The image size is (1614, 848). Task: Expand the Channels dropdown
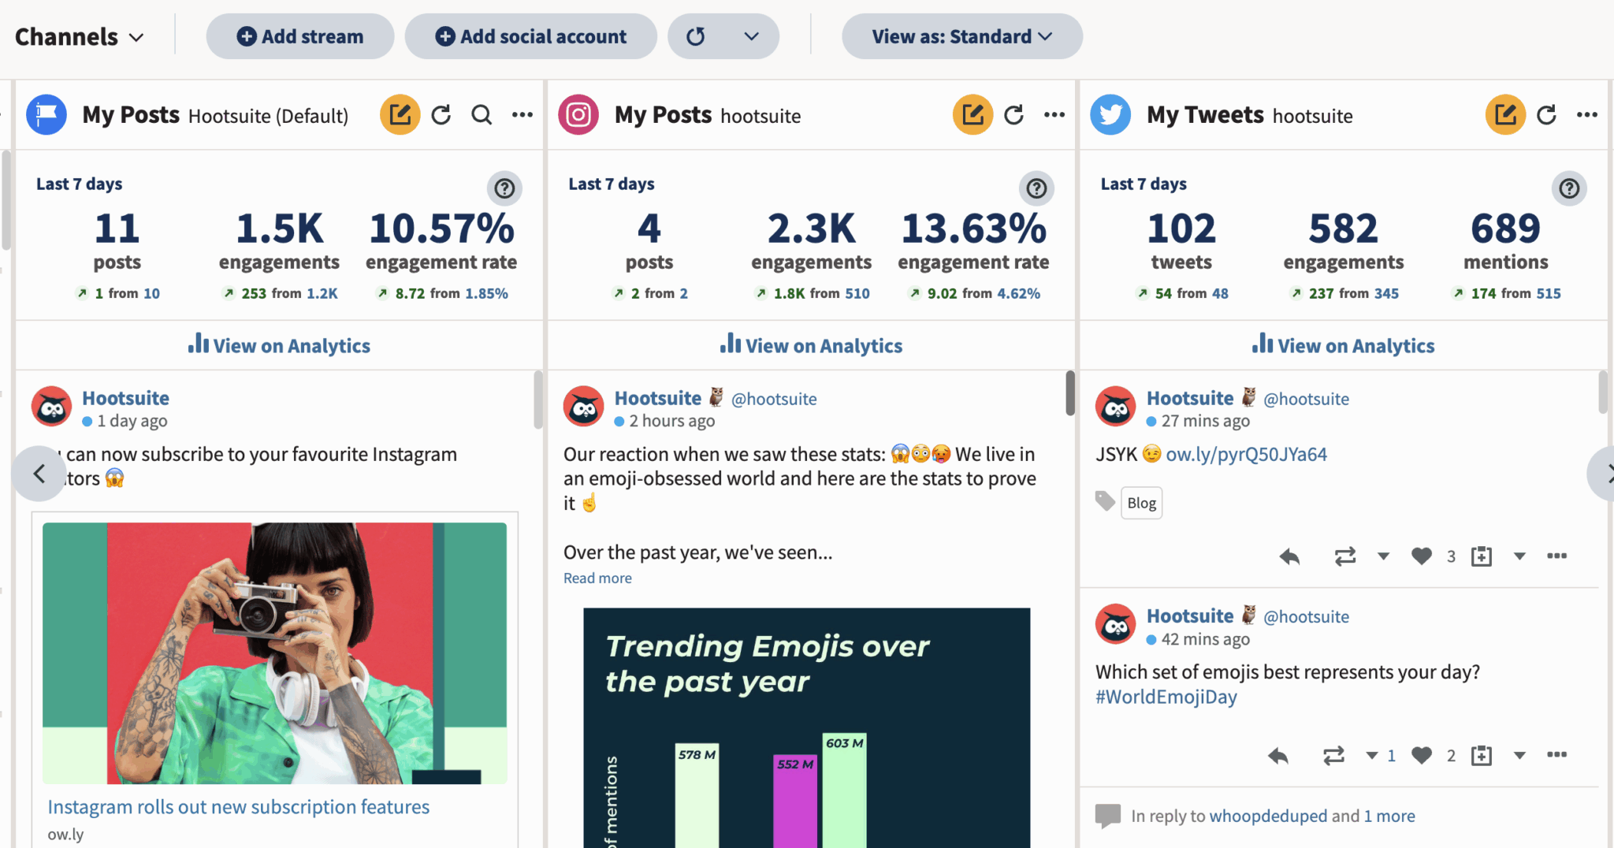(79, 36)
